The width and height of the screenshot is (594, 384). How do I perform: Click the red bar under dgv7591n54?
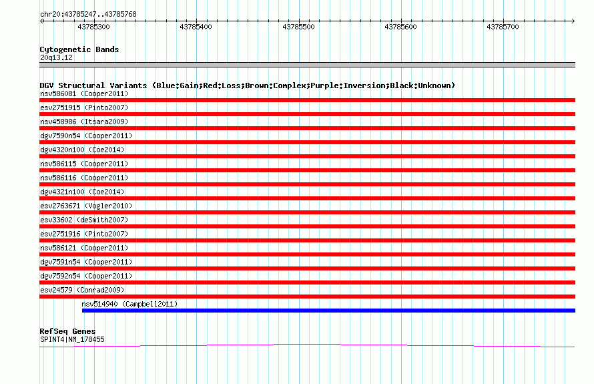click(x=307, y=268)
